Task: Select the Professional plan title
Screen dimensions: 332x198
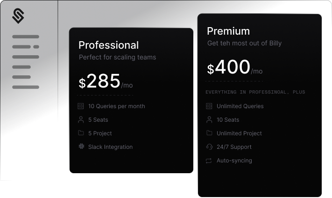Action: 108,45
